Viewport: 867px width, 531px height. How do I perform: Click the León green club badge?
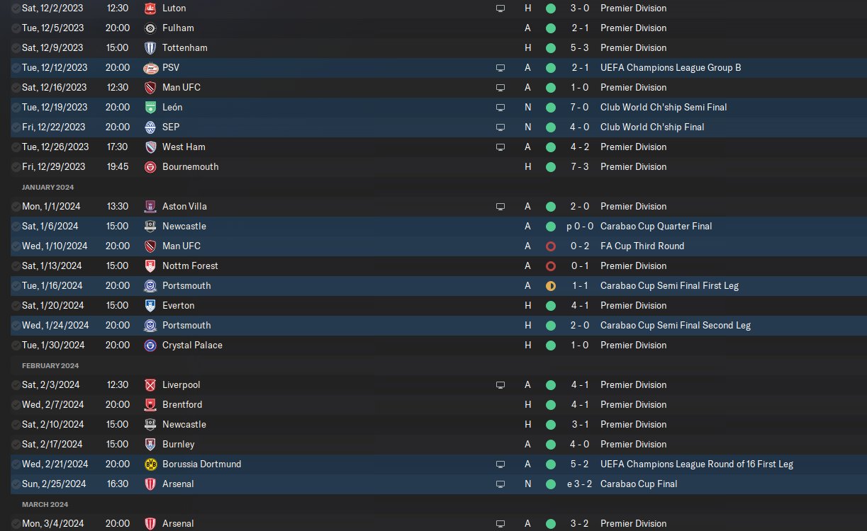(150, 108)
